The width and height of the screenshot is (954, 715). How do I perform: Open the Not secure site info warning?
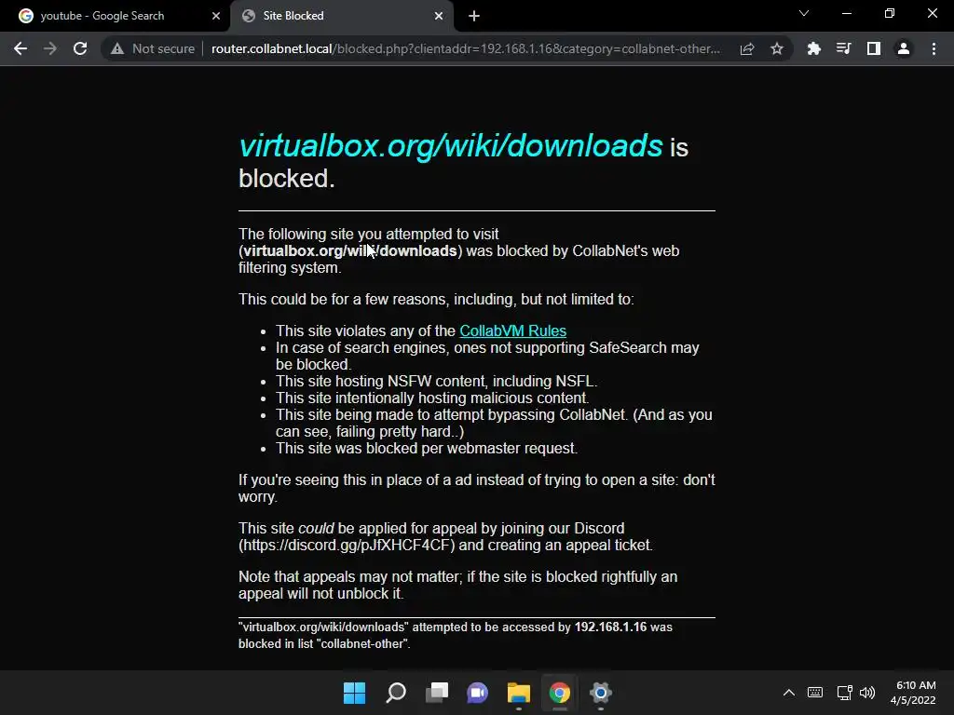(x=153, y=48)
